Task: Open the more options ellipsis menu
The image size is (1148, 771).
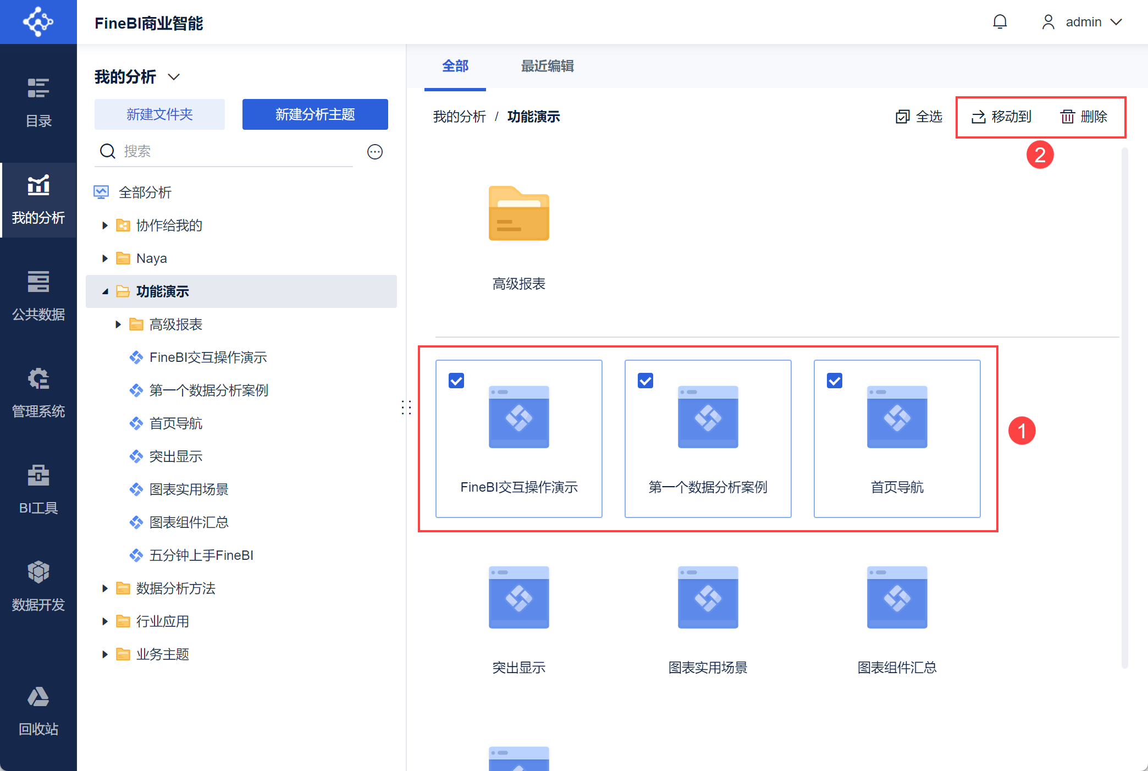Action: point(375,152)
